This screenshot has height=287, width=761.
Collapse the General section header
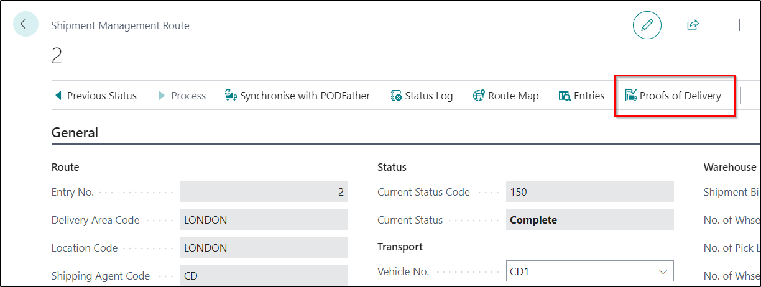75,132
